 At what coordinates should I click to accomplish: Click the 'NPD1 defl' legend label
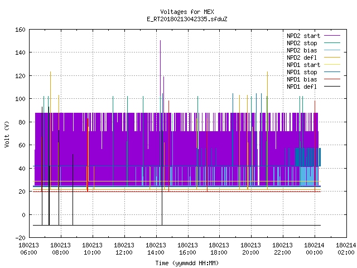[x=302, y=87]
